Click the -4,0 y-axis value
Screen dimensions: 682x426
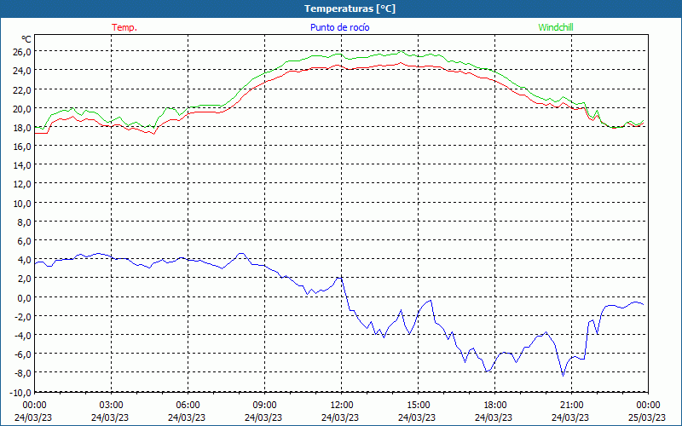point(23,335)
